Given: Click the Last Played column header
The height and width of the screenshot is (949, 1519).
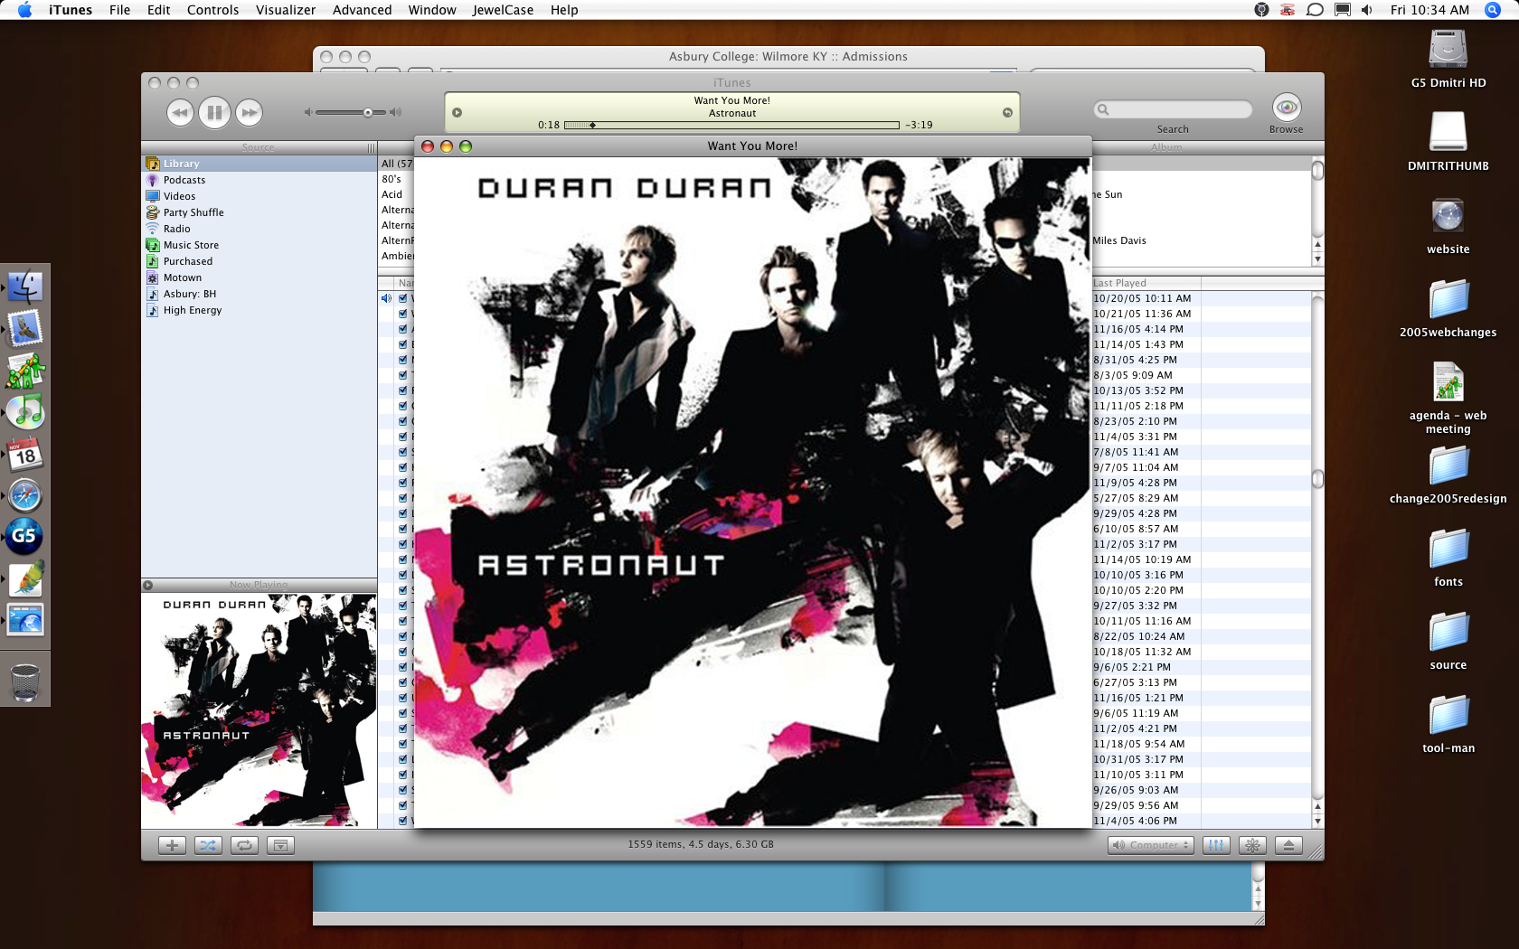Looking at the screenshot, I should tap(1146, 283).
